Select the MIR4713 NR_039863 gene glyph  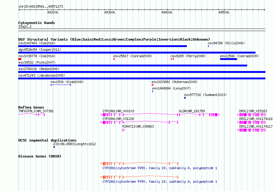tap(124, 130)
